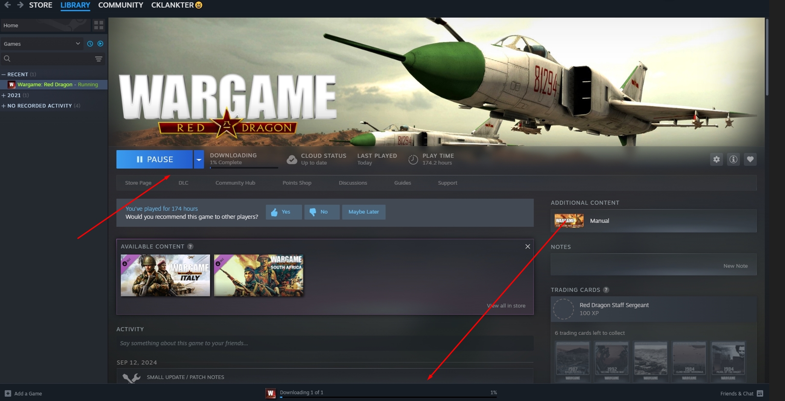The image size is (785, 401).
Task: Click the info icon for game details
Action: pos(733,159)
